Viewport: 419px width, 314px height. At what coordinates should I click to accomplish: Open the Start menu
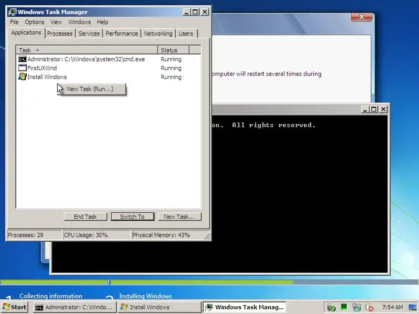15,307
